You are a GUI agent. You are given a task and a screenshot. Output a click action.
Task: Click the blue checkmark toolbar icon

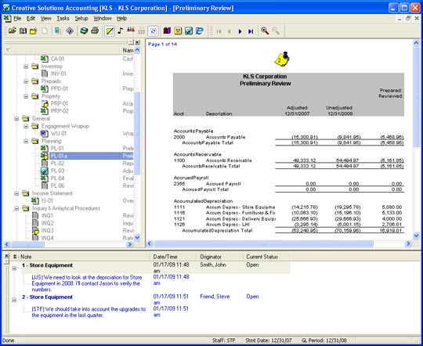[189, 31]
